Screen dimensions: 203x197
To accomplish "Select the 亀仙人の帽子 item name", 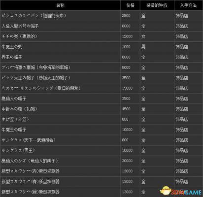I will pyautogui.click(x=14, y=98).
